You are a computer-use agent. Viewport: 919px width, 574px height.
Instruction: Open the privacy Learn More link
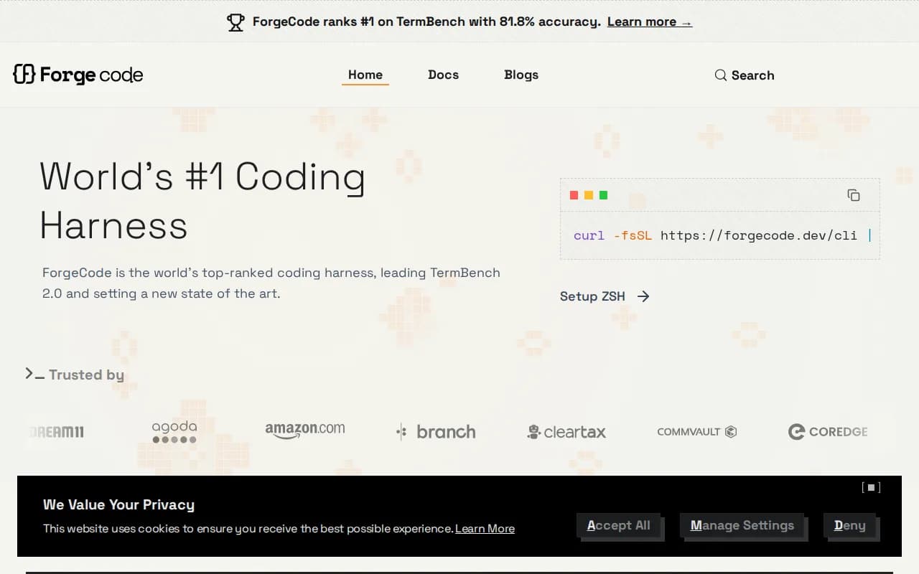(485, 529)
